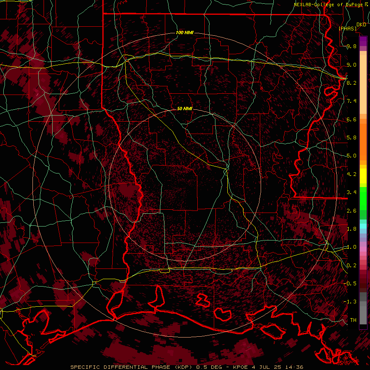The width and height of the screenshot is (370, 370).
Task: Click the 1.8 value on the color scale
Action: (351, 229)
